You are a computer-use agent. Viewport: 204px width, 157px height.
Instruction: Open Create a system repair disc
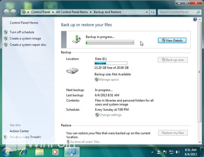pos(28,45)
